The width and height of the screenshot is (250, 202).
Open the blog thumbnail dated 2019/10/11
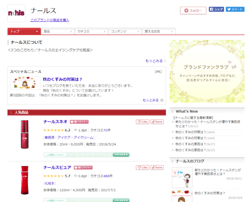(182, 177)
